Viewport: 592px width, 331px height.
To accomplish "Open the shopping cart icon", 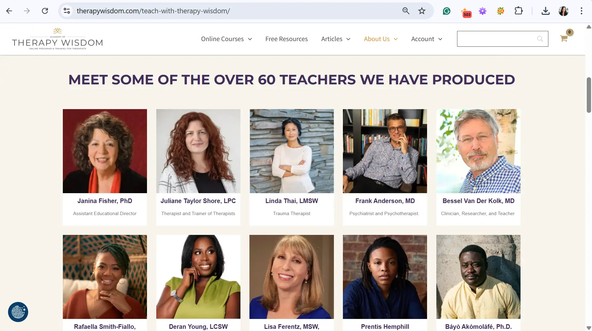I will coord(564,39).
